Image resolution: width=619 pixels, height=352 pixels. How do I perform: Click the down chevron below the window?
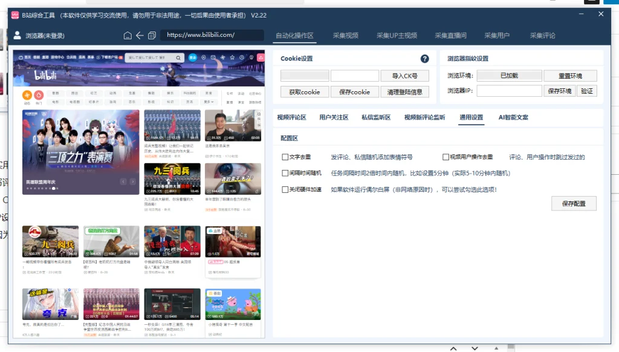pos(475,348)
